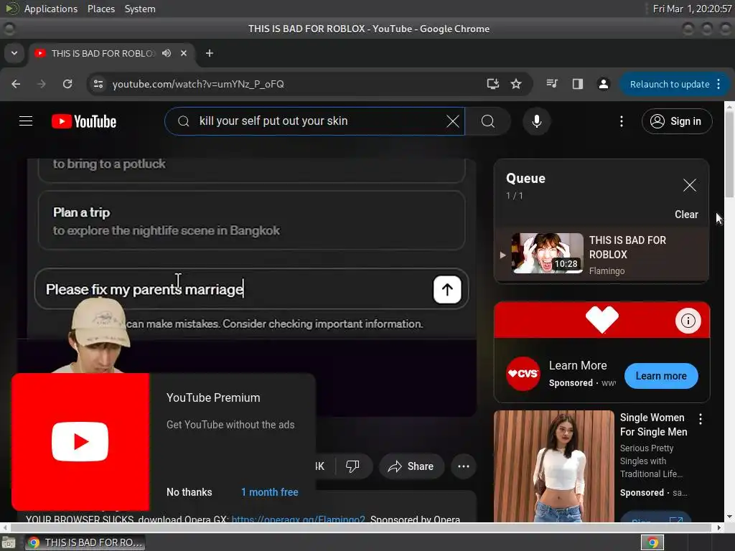The image size is (735, 551).
Task: Go back in Chrome
Action: coord(16,84)
